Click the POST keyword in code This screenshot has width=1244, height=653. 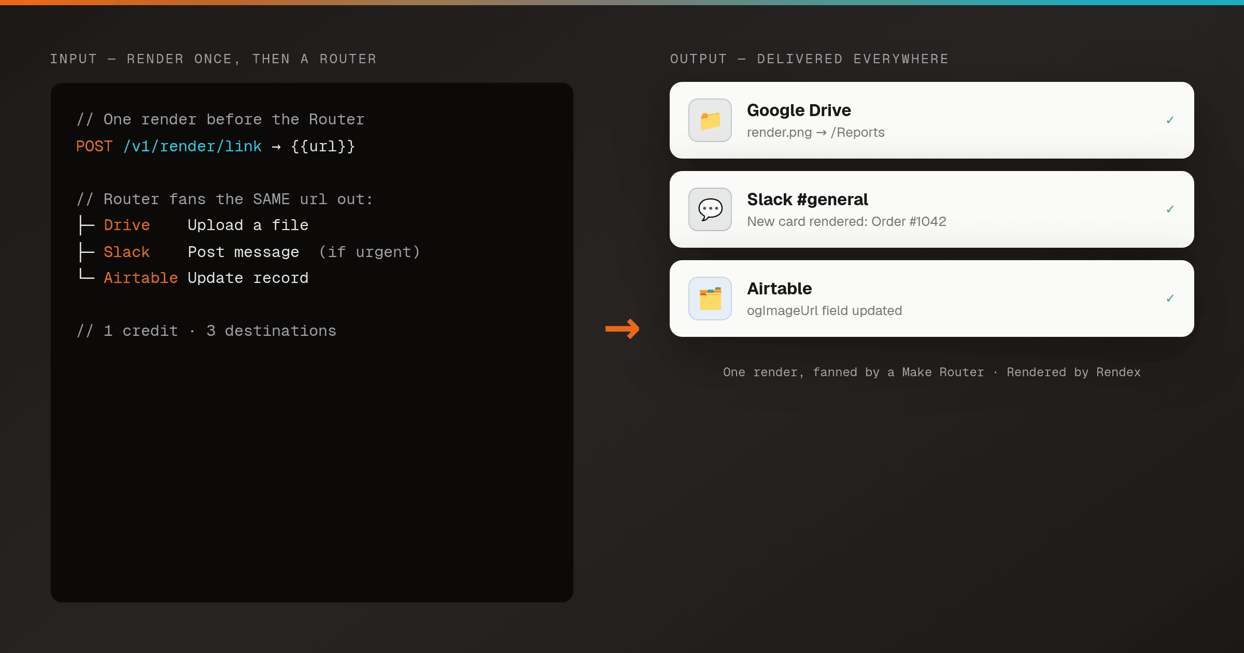pyautogui.click(x=94, y=147)
